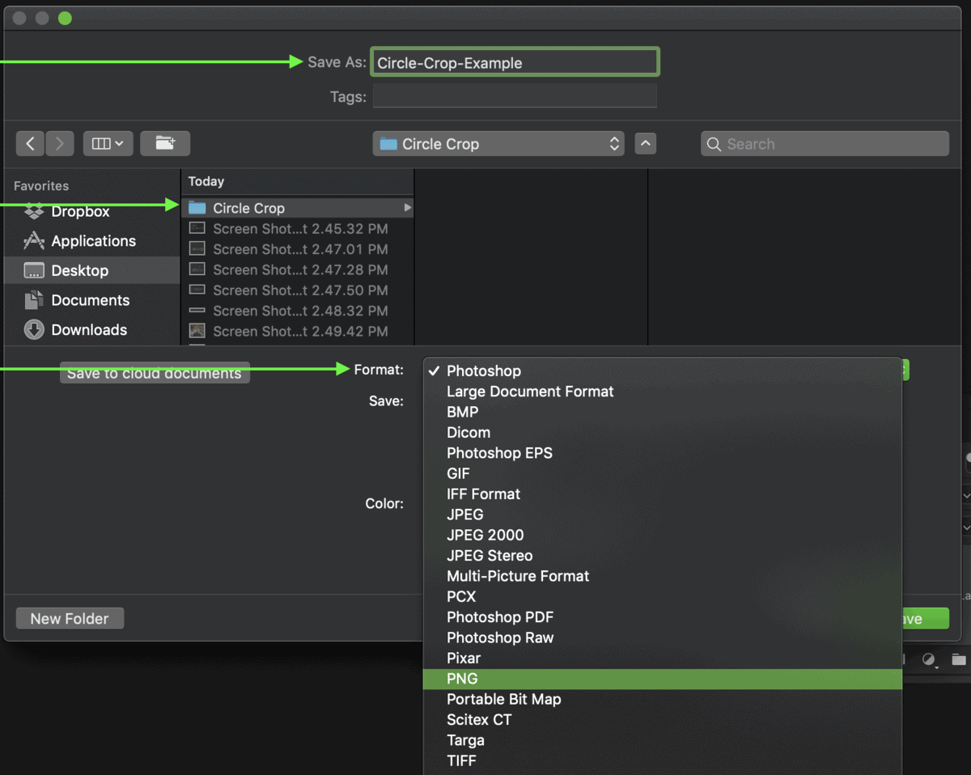Select GIF from the Format list

tap(662, 473)
